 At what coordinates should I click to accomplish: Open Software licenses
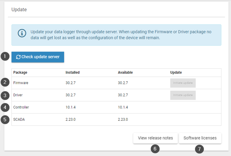[200, 138]
